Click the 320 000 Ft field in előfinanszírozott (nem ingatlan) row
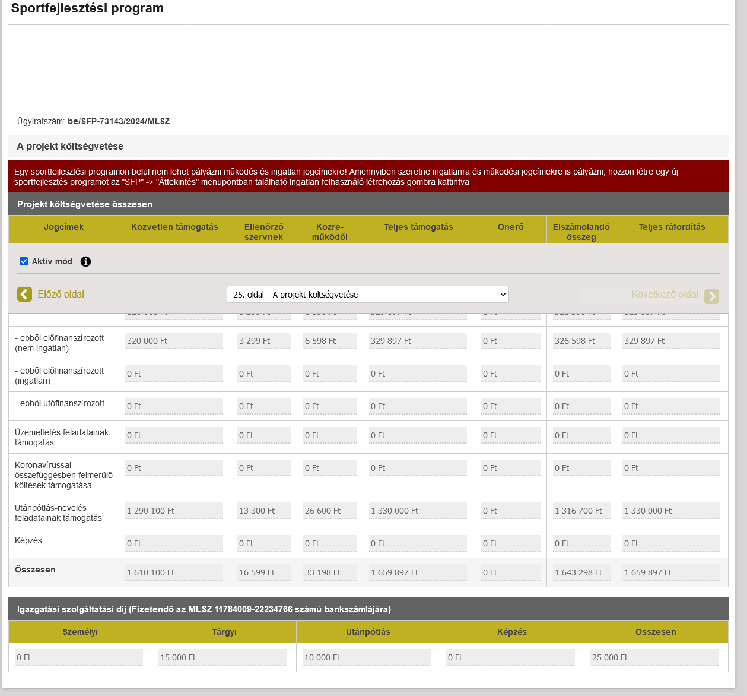747x696 pixels. [x=174, y=341]
